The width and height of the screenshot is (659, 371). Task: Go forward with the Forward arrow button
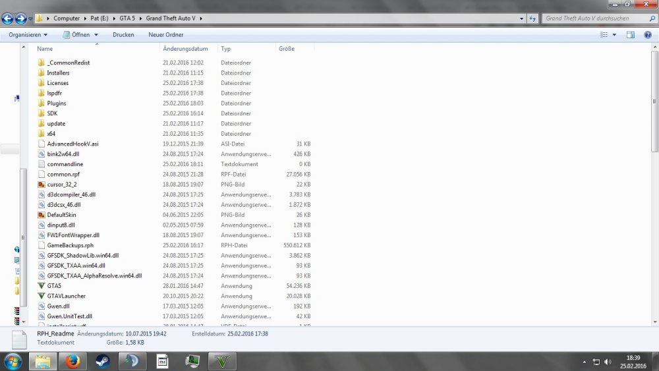(20, 18)
